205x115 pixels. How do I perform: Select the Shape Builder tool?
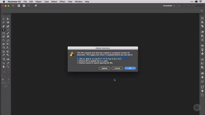[4, 48]
